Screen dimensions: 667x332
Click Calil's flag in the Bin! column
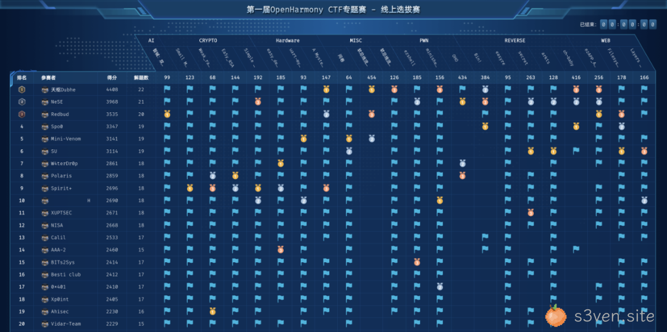[485, 237]
